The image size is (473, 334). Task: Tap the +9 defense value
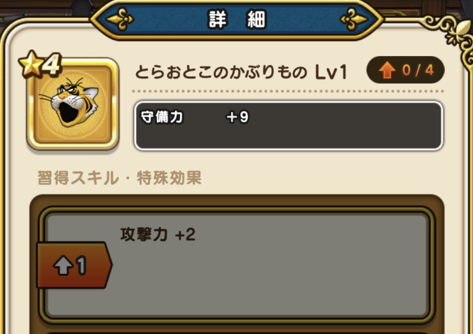pyautogui.click(x=238, y=117)
